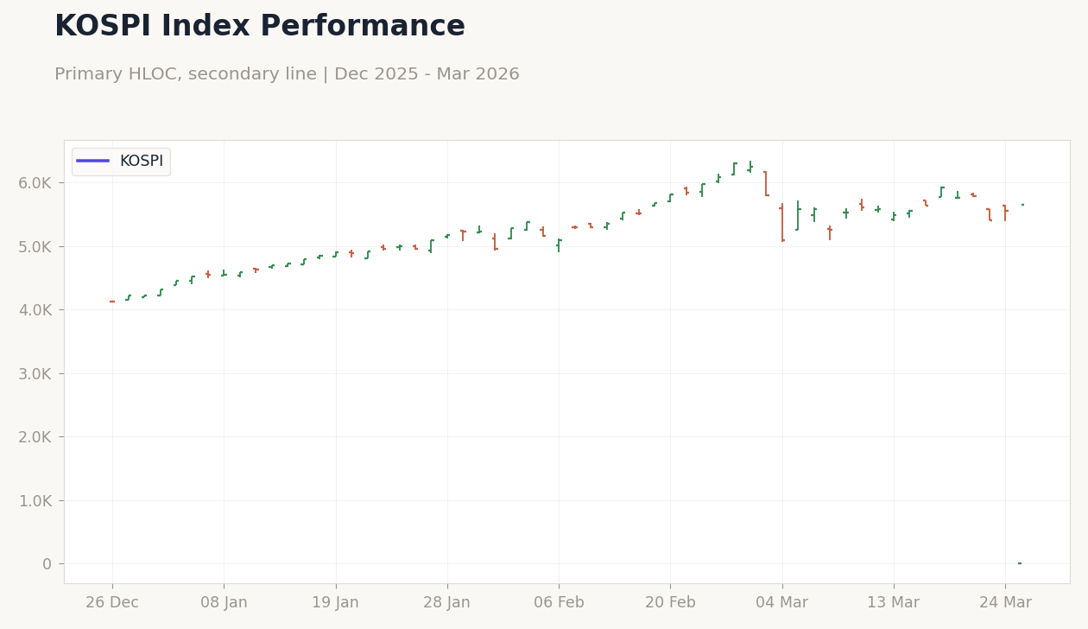
Task: Click the 3.0K y-axis label
Action: pyautogui.click(x=35, y=374)
